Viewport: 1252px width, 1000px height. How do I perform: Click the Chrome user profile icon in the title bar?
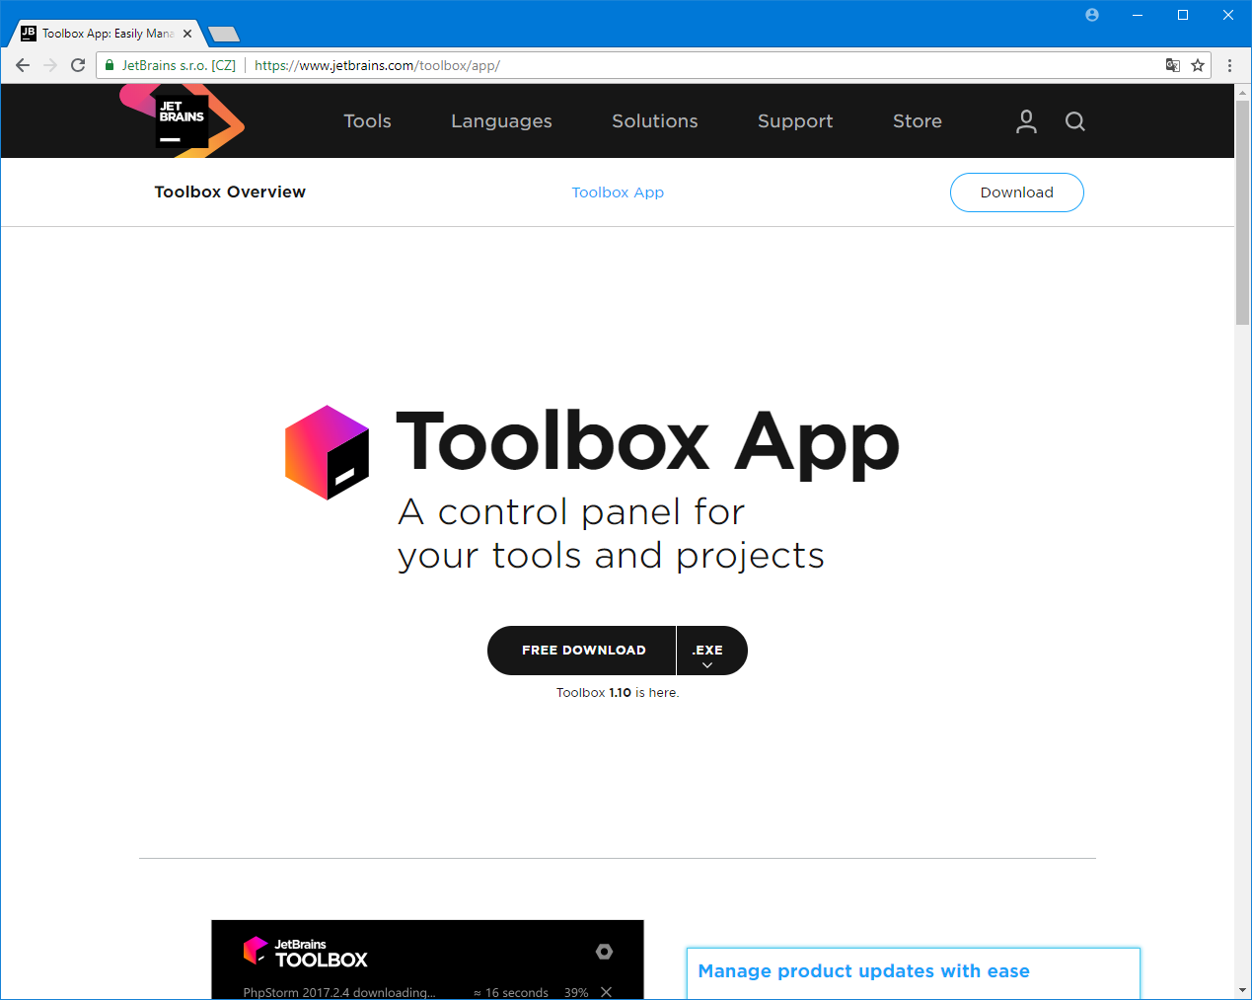[x=1092, y=15]
